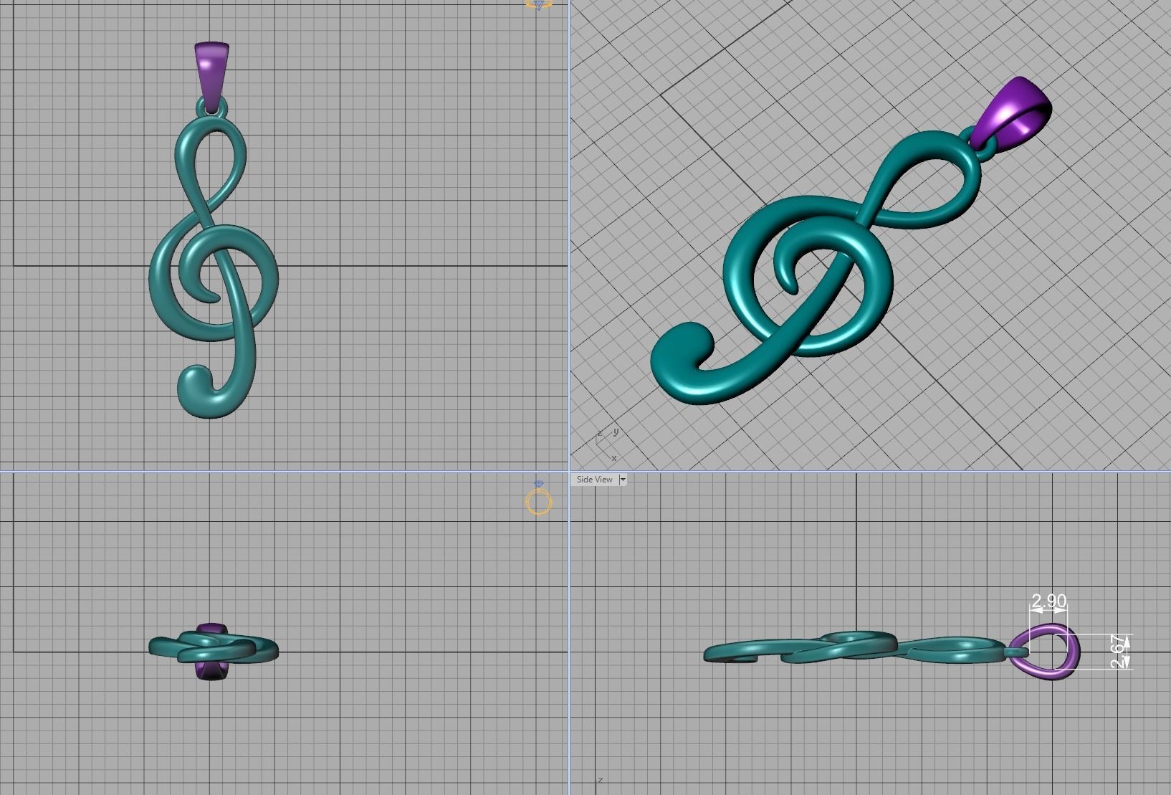
Task: Select the 2.90 width dimension
Action: coord(1048,601)
